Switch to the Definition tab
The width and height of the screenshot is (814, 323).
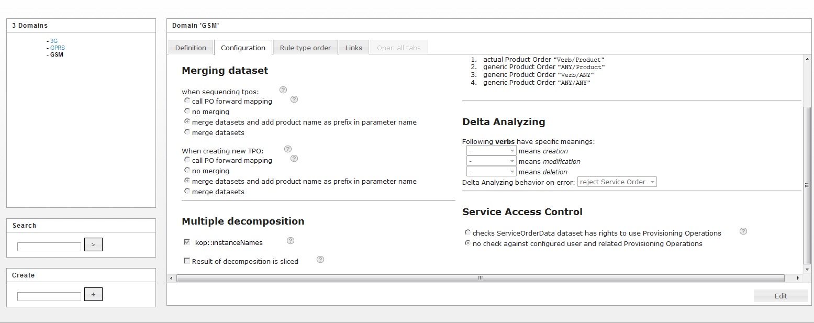191,48
